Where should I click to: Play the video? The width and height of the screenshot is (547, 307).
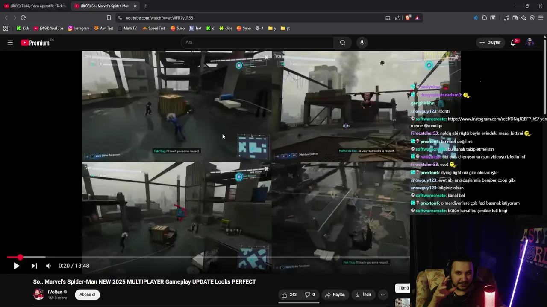16,266
